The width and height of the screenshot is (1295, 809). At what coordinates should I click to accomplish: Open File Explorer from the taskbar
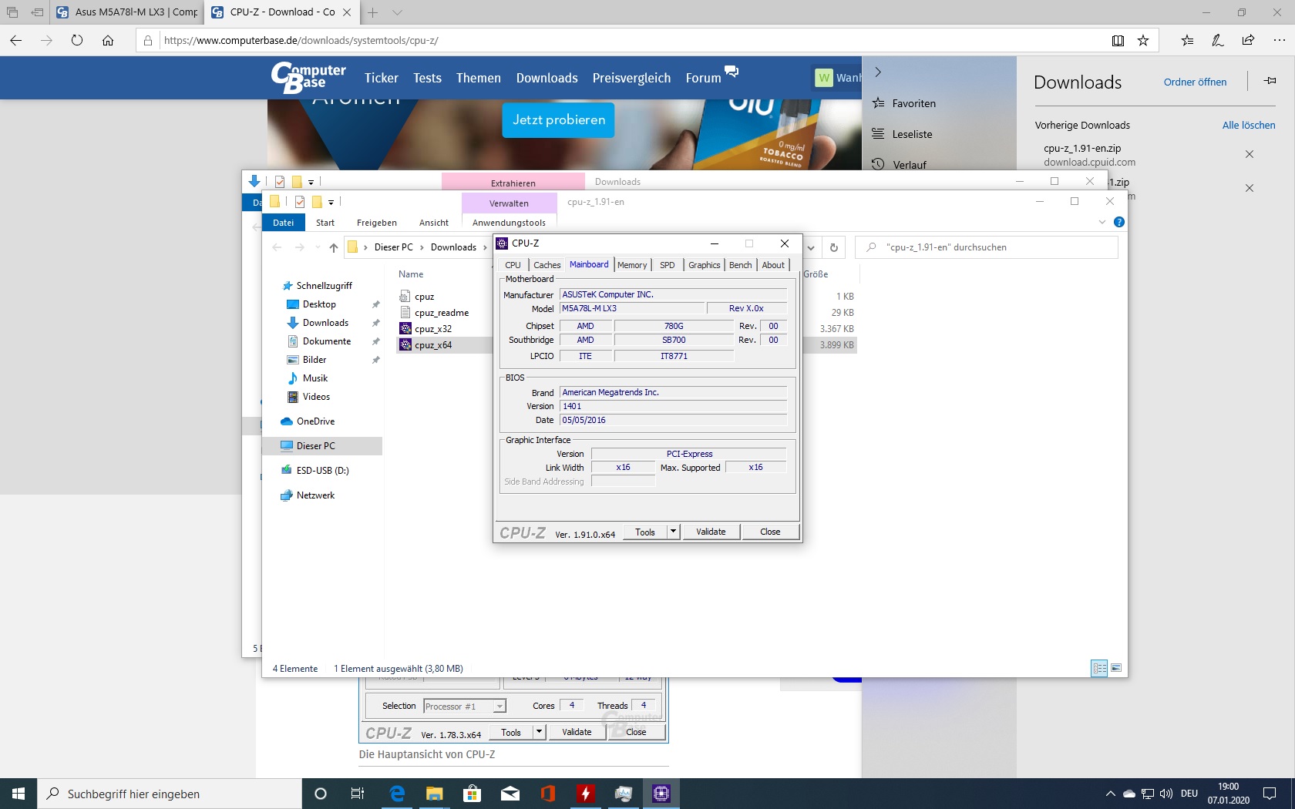click(434, 794)
